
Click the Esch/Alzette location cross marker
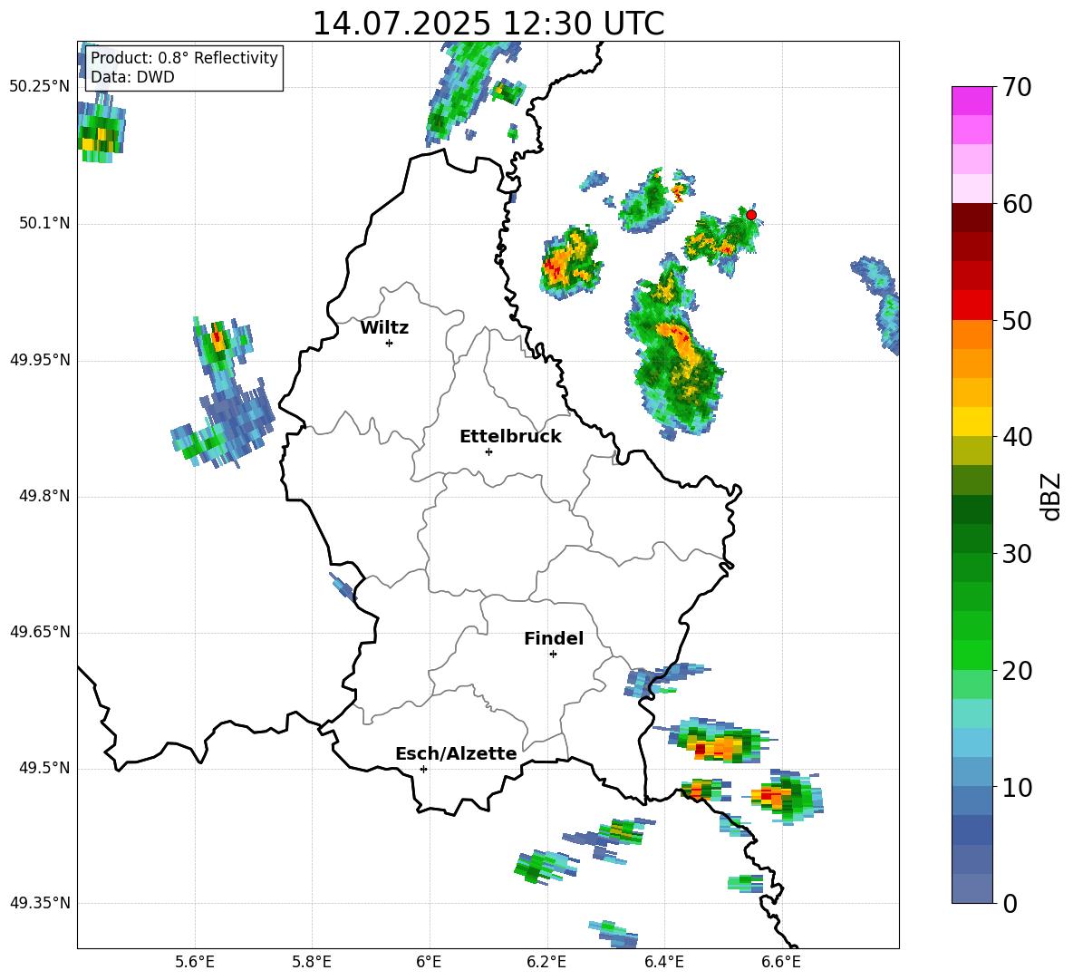click(x=423, y=769)
